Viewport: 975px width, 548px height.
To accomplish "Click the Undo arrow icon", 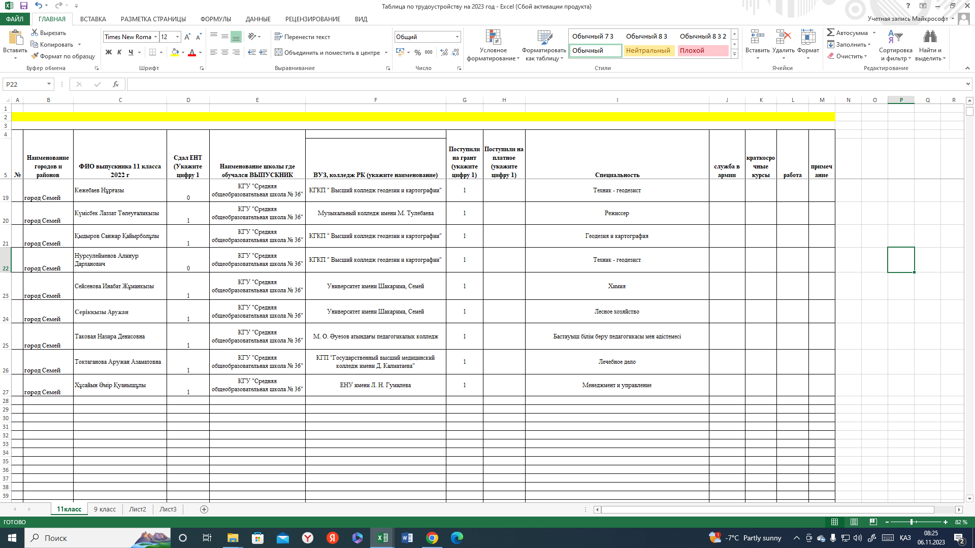I will pos(39,6).
